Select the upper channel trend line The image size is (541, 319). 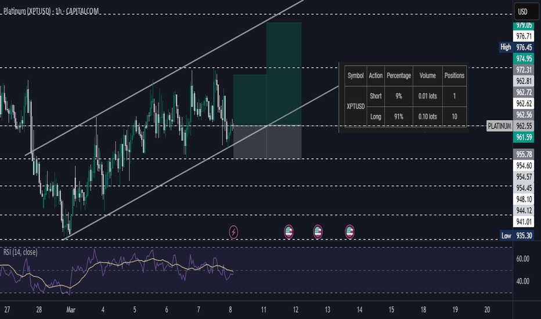point(164,78)
